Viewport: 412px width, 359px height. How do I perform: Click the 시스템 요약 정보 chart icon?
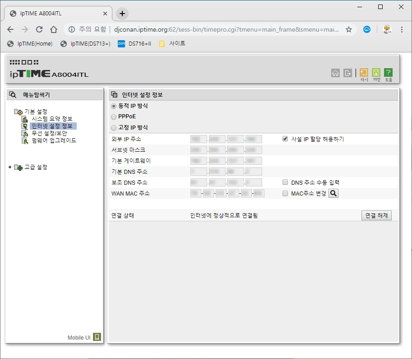click(25, 119)
